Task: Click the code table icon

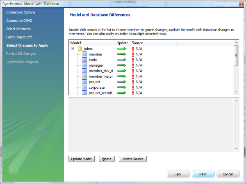Action: (x=84, y=60)
